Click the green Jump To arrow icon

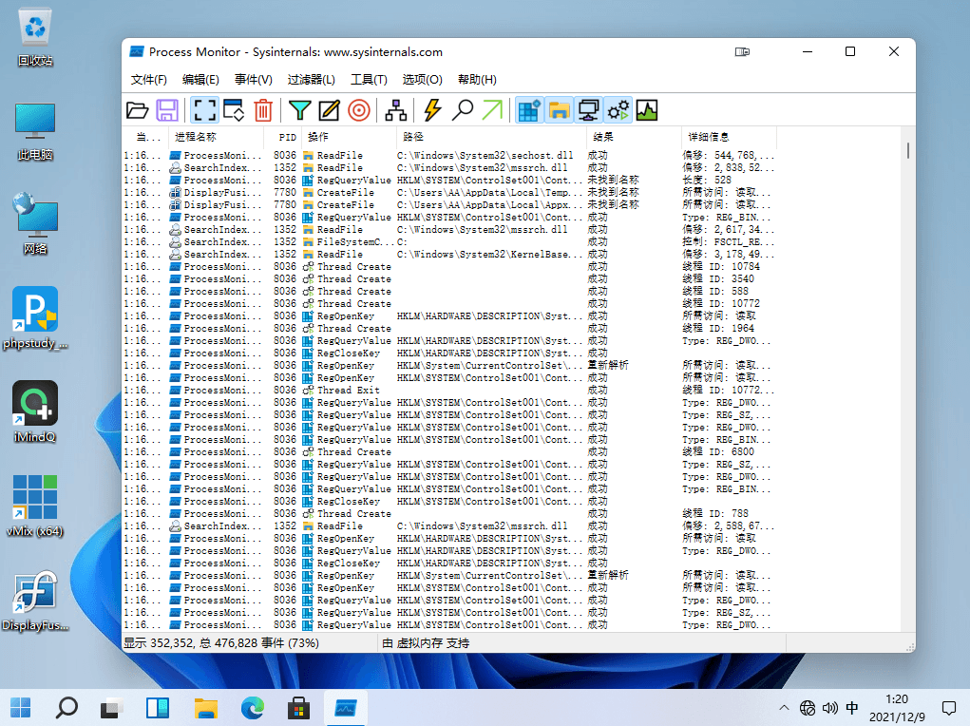(492, 111)
